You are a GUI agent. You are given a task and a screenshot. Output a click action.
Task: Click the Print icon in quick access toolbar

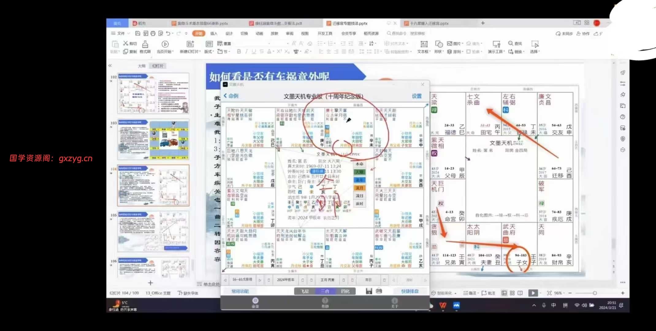point(153,33)
